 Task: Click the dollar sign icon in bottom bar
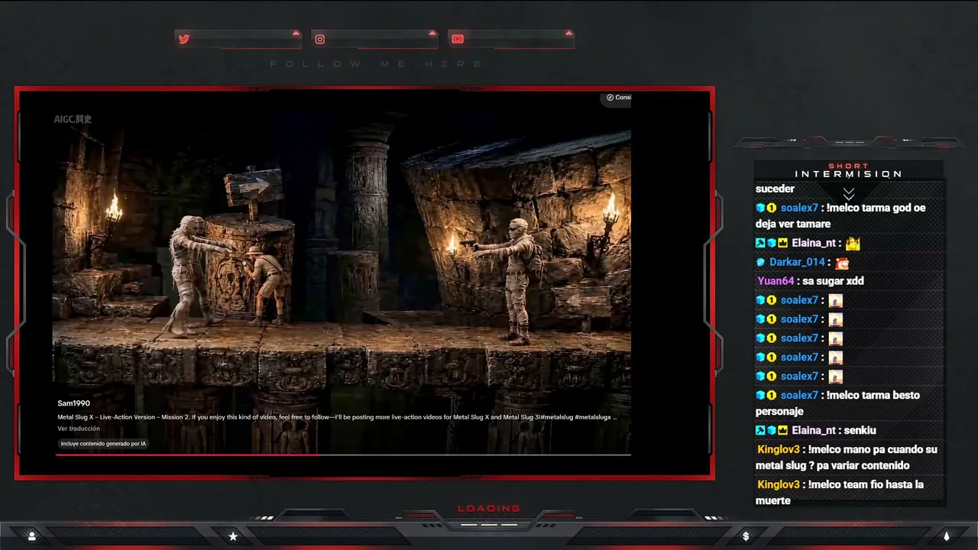[746, 536]
